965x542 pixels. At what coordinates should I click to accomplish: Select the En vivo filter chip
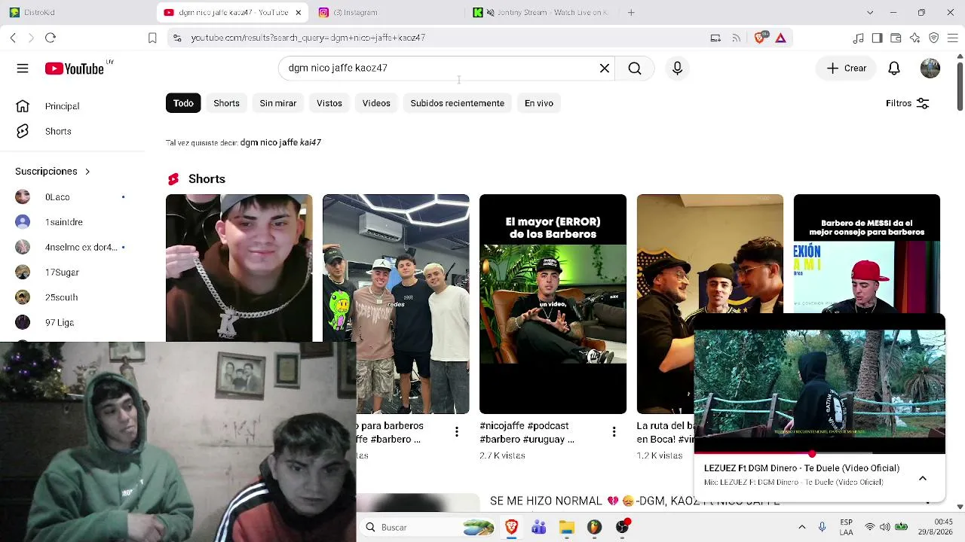pyautogui.click(x=539, y=103)
